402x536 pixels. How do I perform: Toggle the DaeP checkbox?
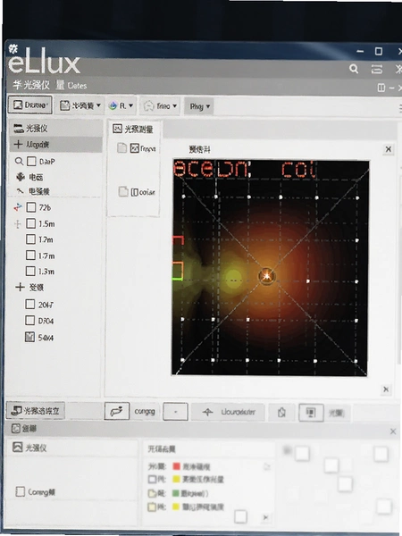click(x=31, y=161)
